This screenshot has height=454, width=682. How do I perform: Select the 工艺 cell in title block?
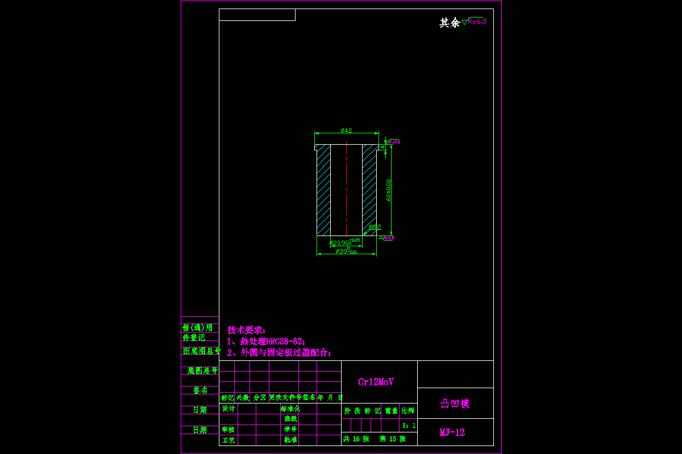(228, 440)
